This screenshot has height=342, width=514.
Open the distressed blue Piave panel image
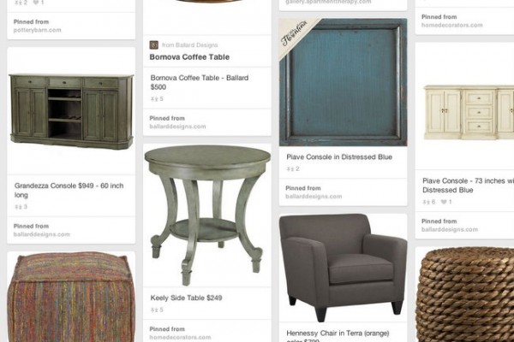tap(344, 82)
